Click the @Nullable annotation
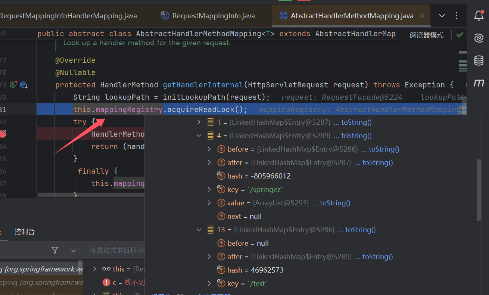 pyautogui.click(x=75, y=72)
